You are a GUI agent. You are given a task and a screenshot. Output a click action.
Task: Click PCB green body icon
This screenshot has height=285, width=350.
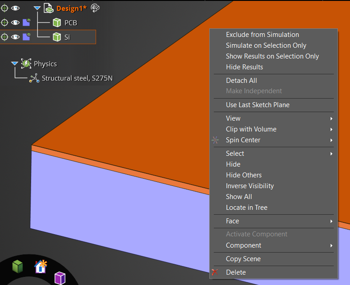click(x=57, y=23)
